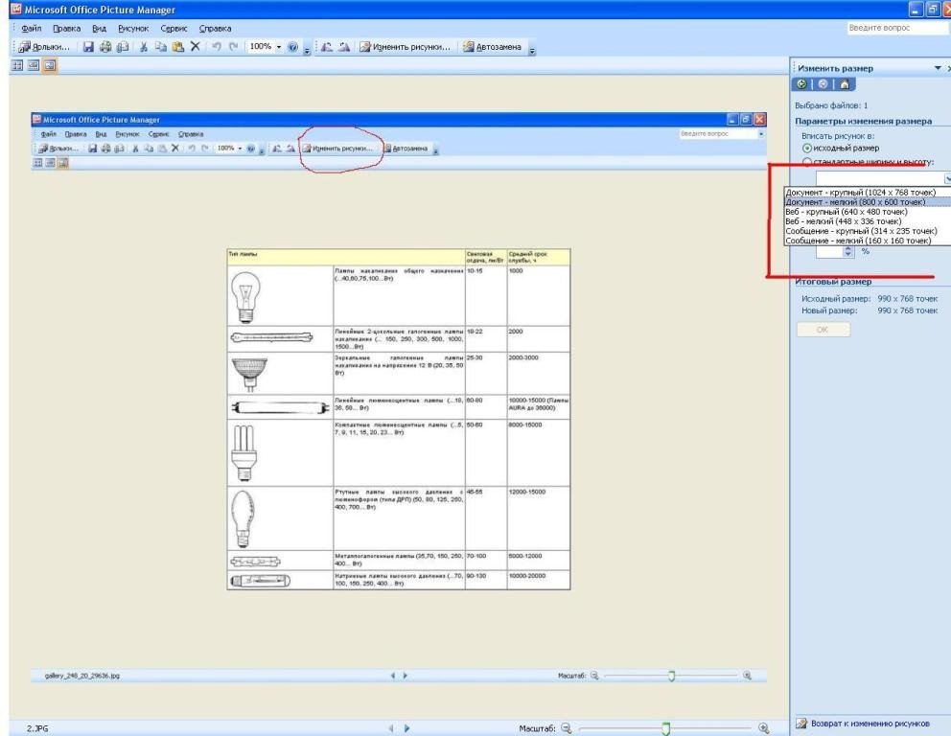Cut with the scissors icon

point(144,47)
